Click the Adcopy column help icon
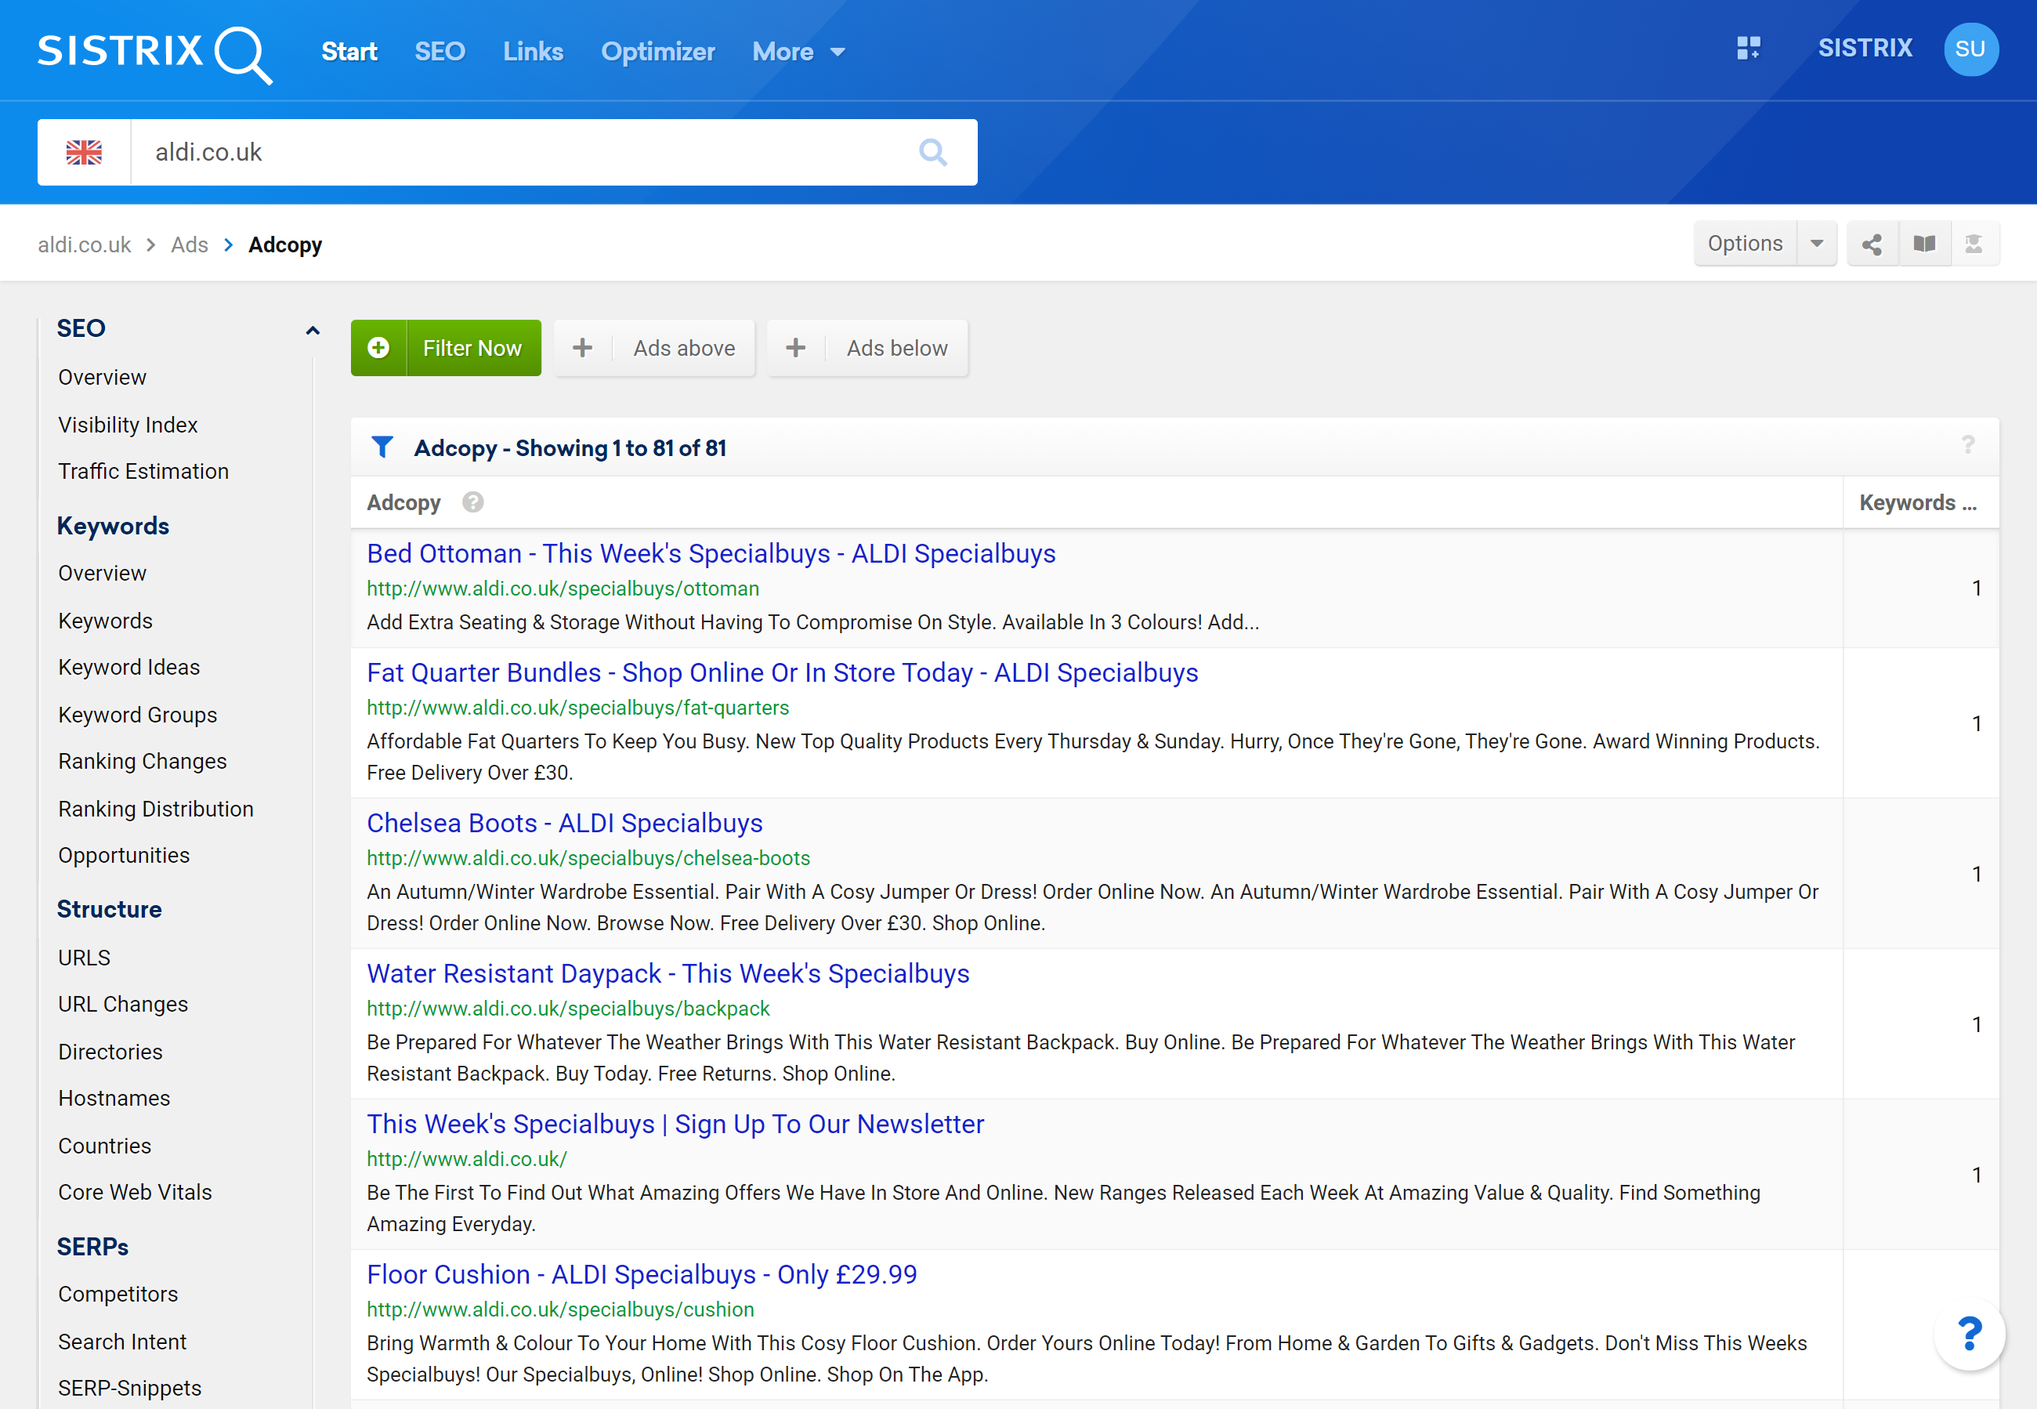 473,502
